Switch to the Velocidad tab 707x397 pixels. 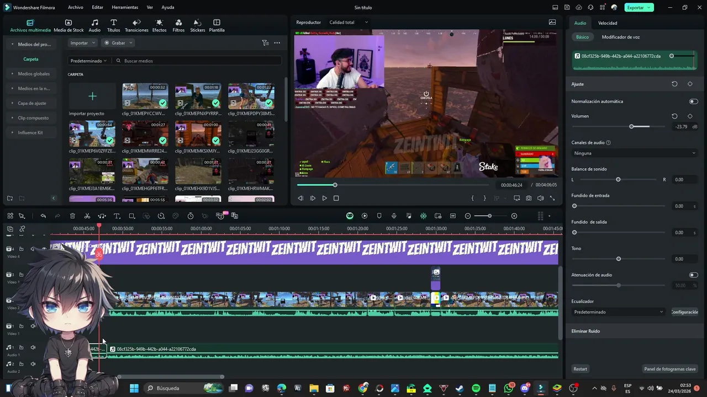(608, 23)
